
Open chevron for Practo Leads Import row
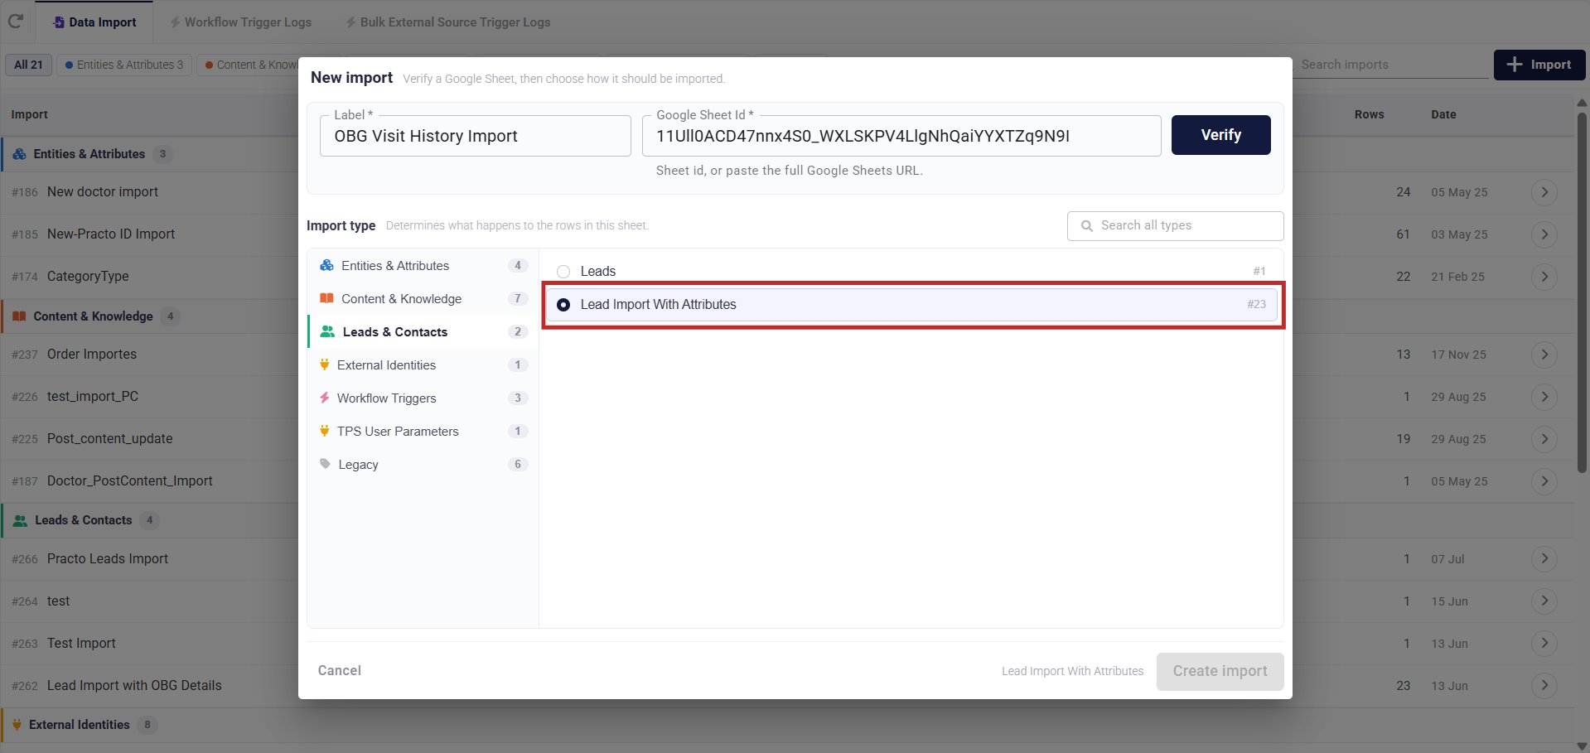(1544, 559)
